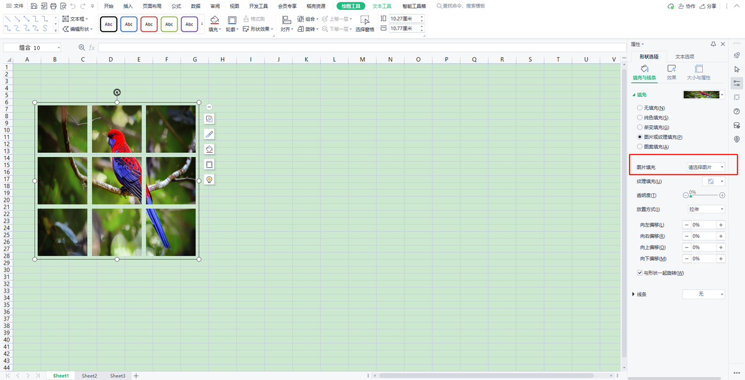Increase the 向左偏移 offset value
Viewport: 745px width, 380px height.
tap(721, 225)
